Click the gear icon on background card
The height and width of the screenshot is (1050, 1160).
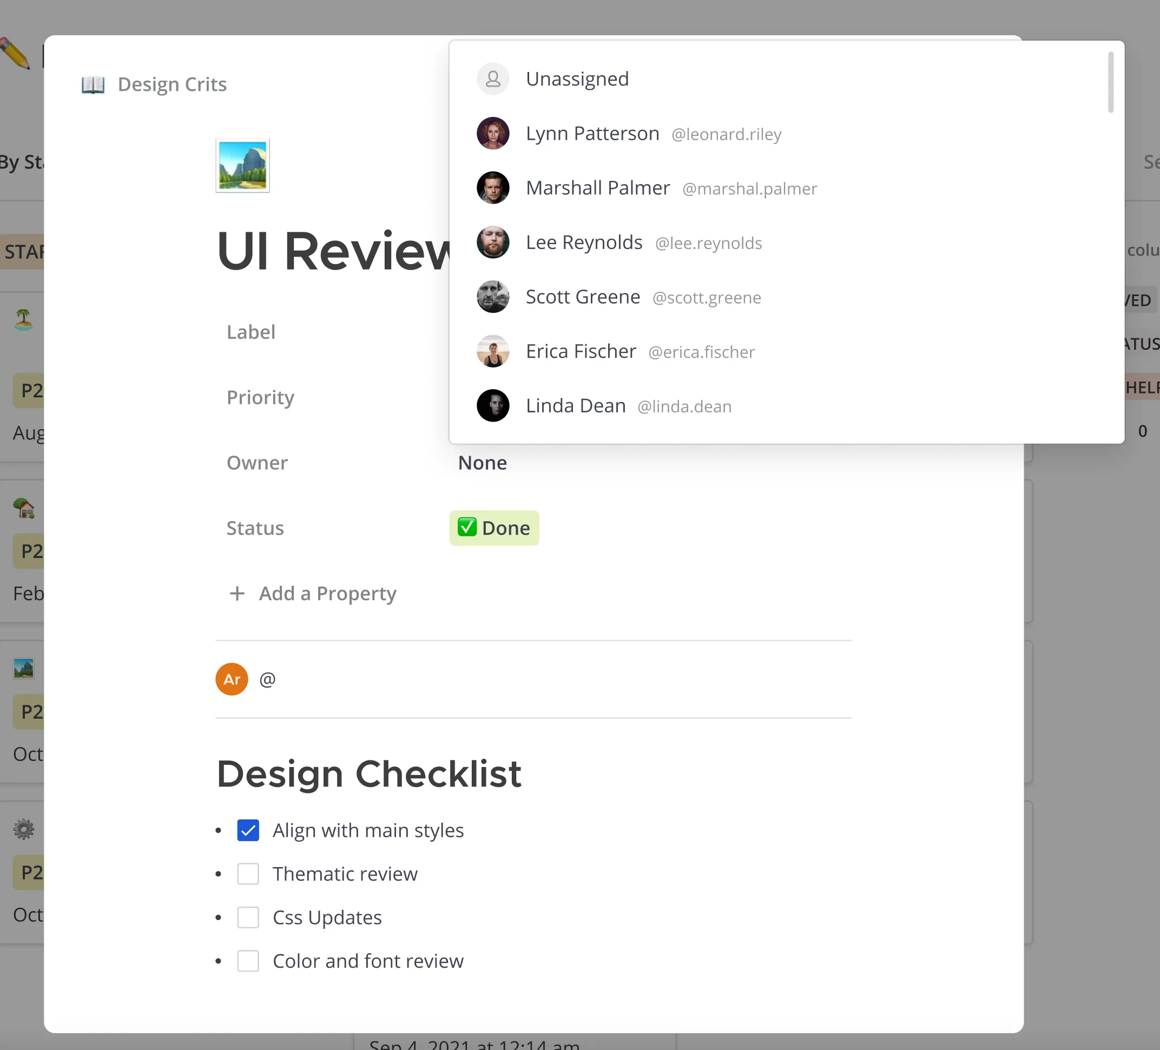click(24, 830)
